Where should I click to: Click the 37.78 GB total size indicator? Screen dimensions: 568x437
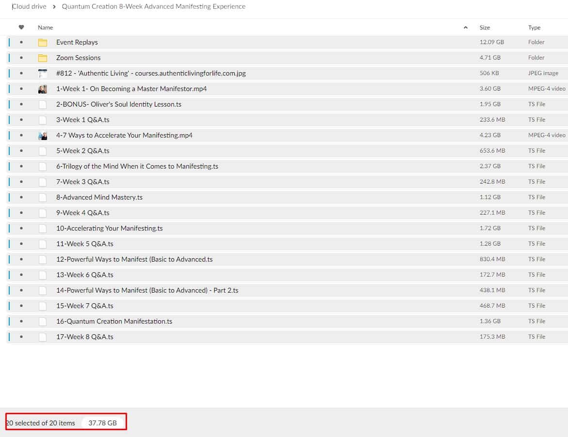[102, 423]
